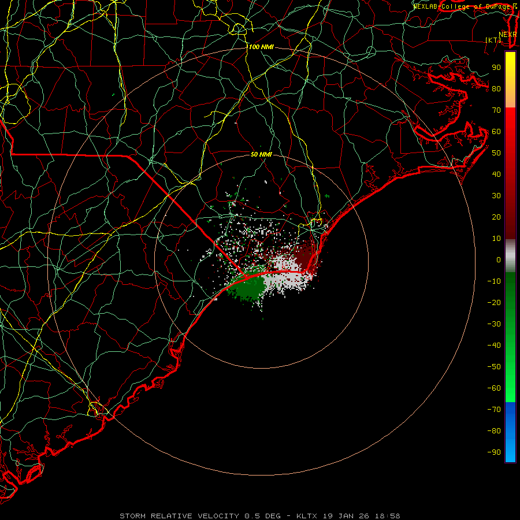Click the -90 value on the velocity scale

pos(494,452)
